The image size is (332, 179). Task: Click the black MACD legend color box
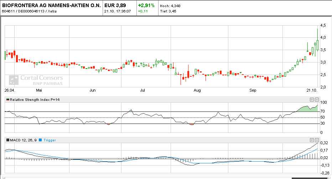(x=7, y=140)
